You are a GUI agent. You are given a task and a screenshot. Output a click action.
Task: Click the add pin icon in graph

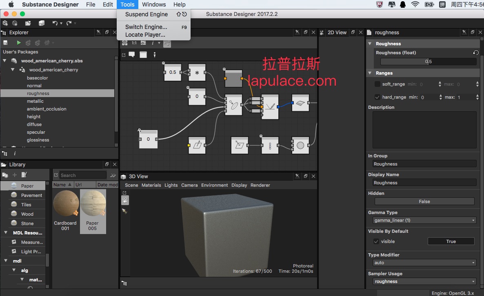tap(155, 55)
